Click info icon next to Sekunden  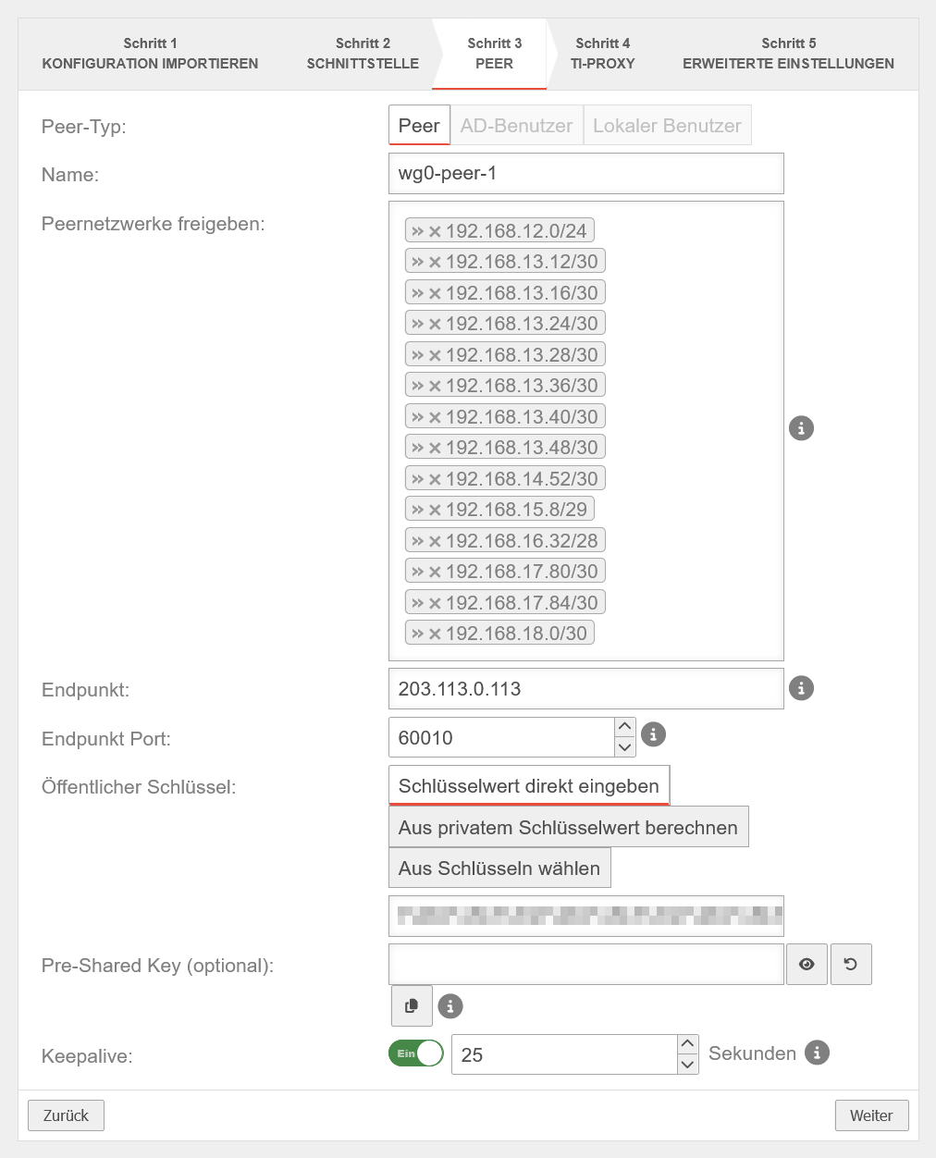click(817, 1053)
